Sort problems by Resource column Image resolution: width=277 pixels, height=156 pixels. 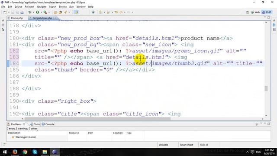[77, 133]
